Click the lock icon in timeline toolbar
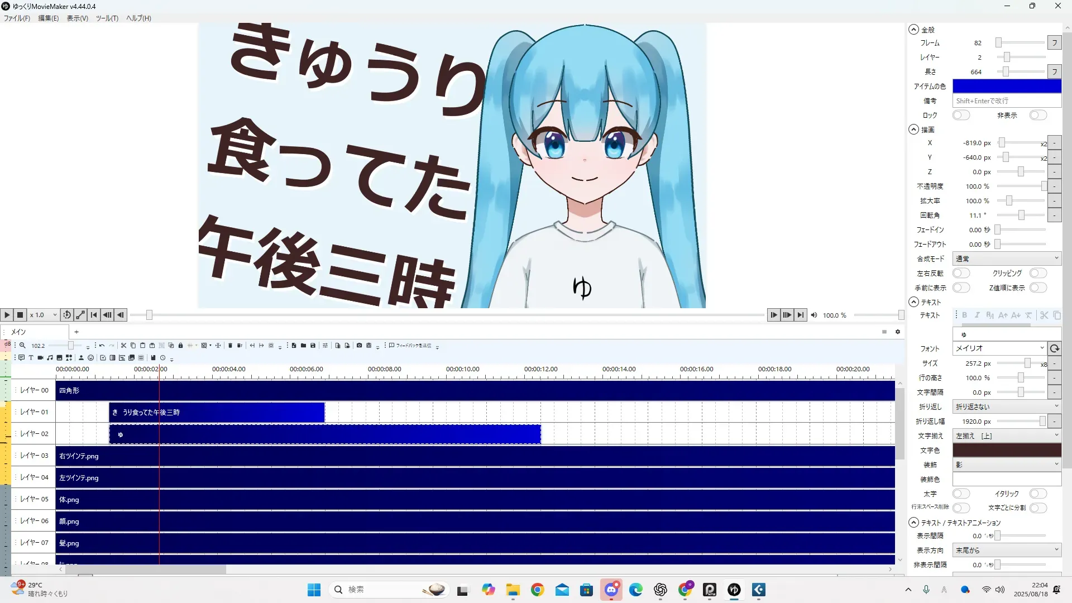The width and height of the screenshot is (1072, 603). click(180, 346)
